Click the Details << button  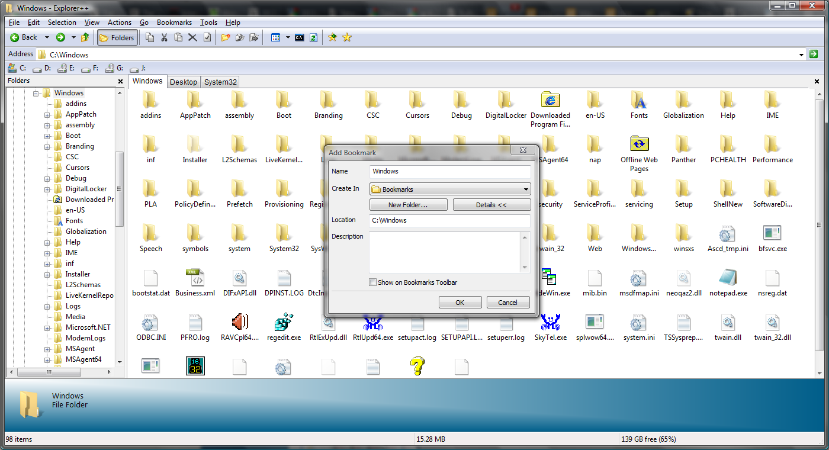491,205
